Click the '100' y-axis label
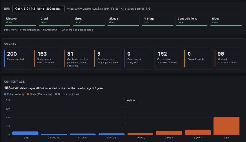Image resolution: width=246 pixels, height=142 pixels. point(7,117)
